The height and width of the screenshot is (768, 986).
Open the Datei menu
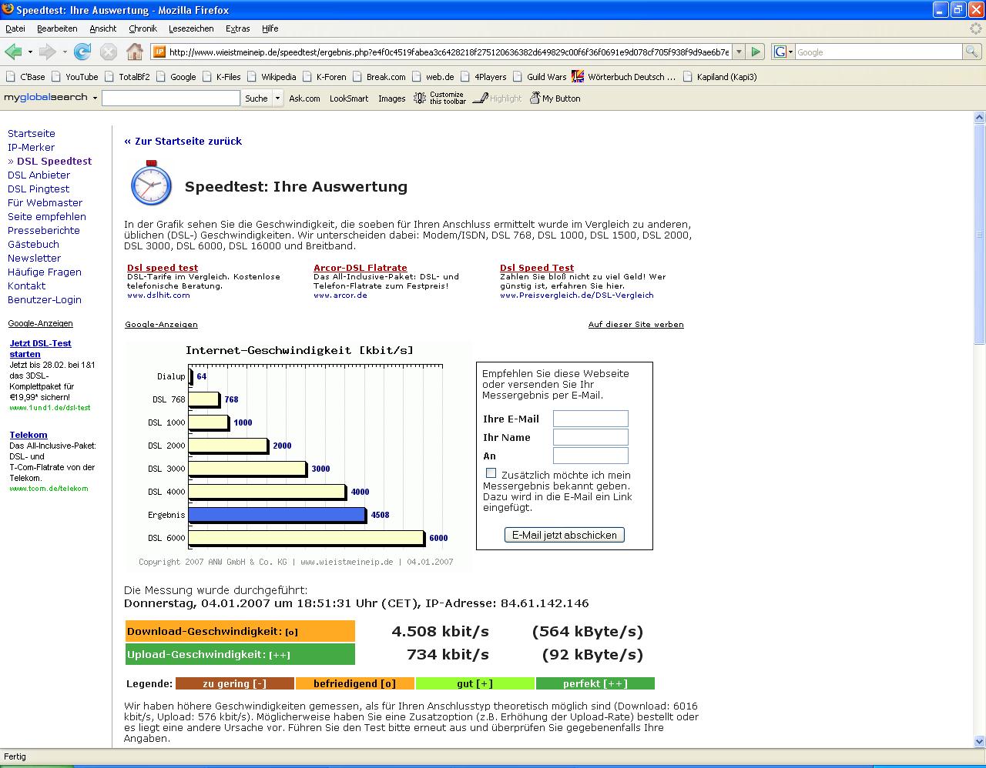15,28
